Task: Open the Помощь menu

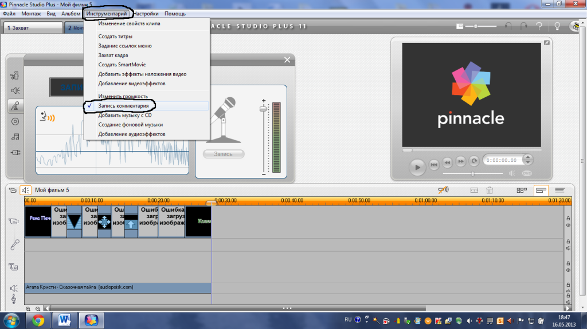Action: tap(175, 14)
